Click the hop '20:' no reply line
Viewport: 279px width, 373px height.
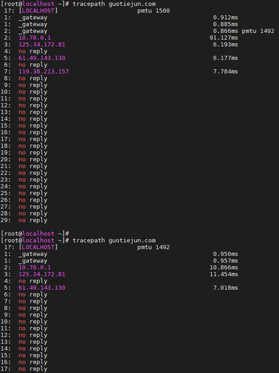(24, 160)
